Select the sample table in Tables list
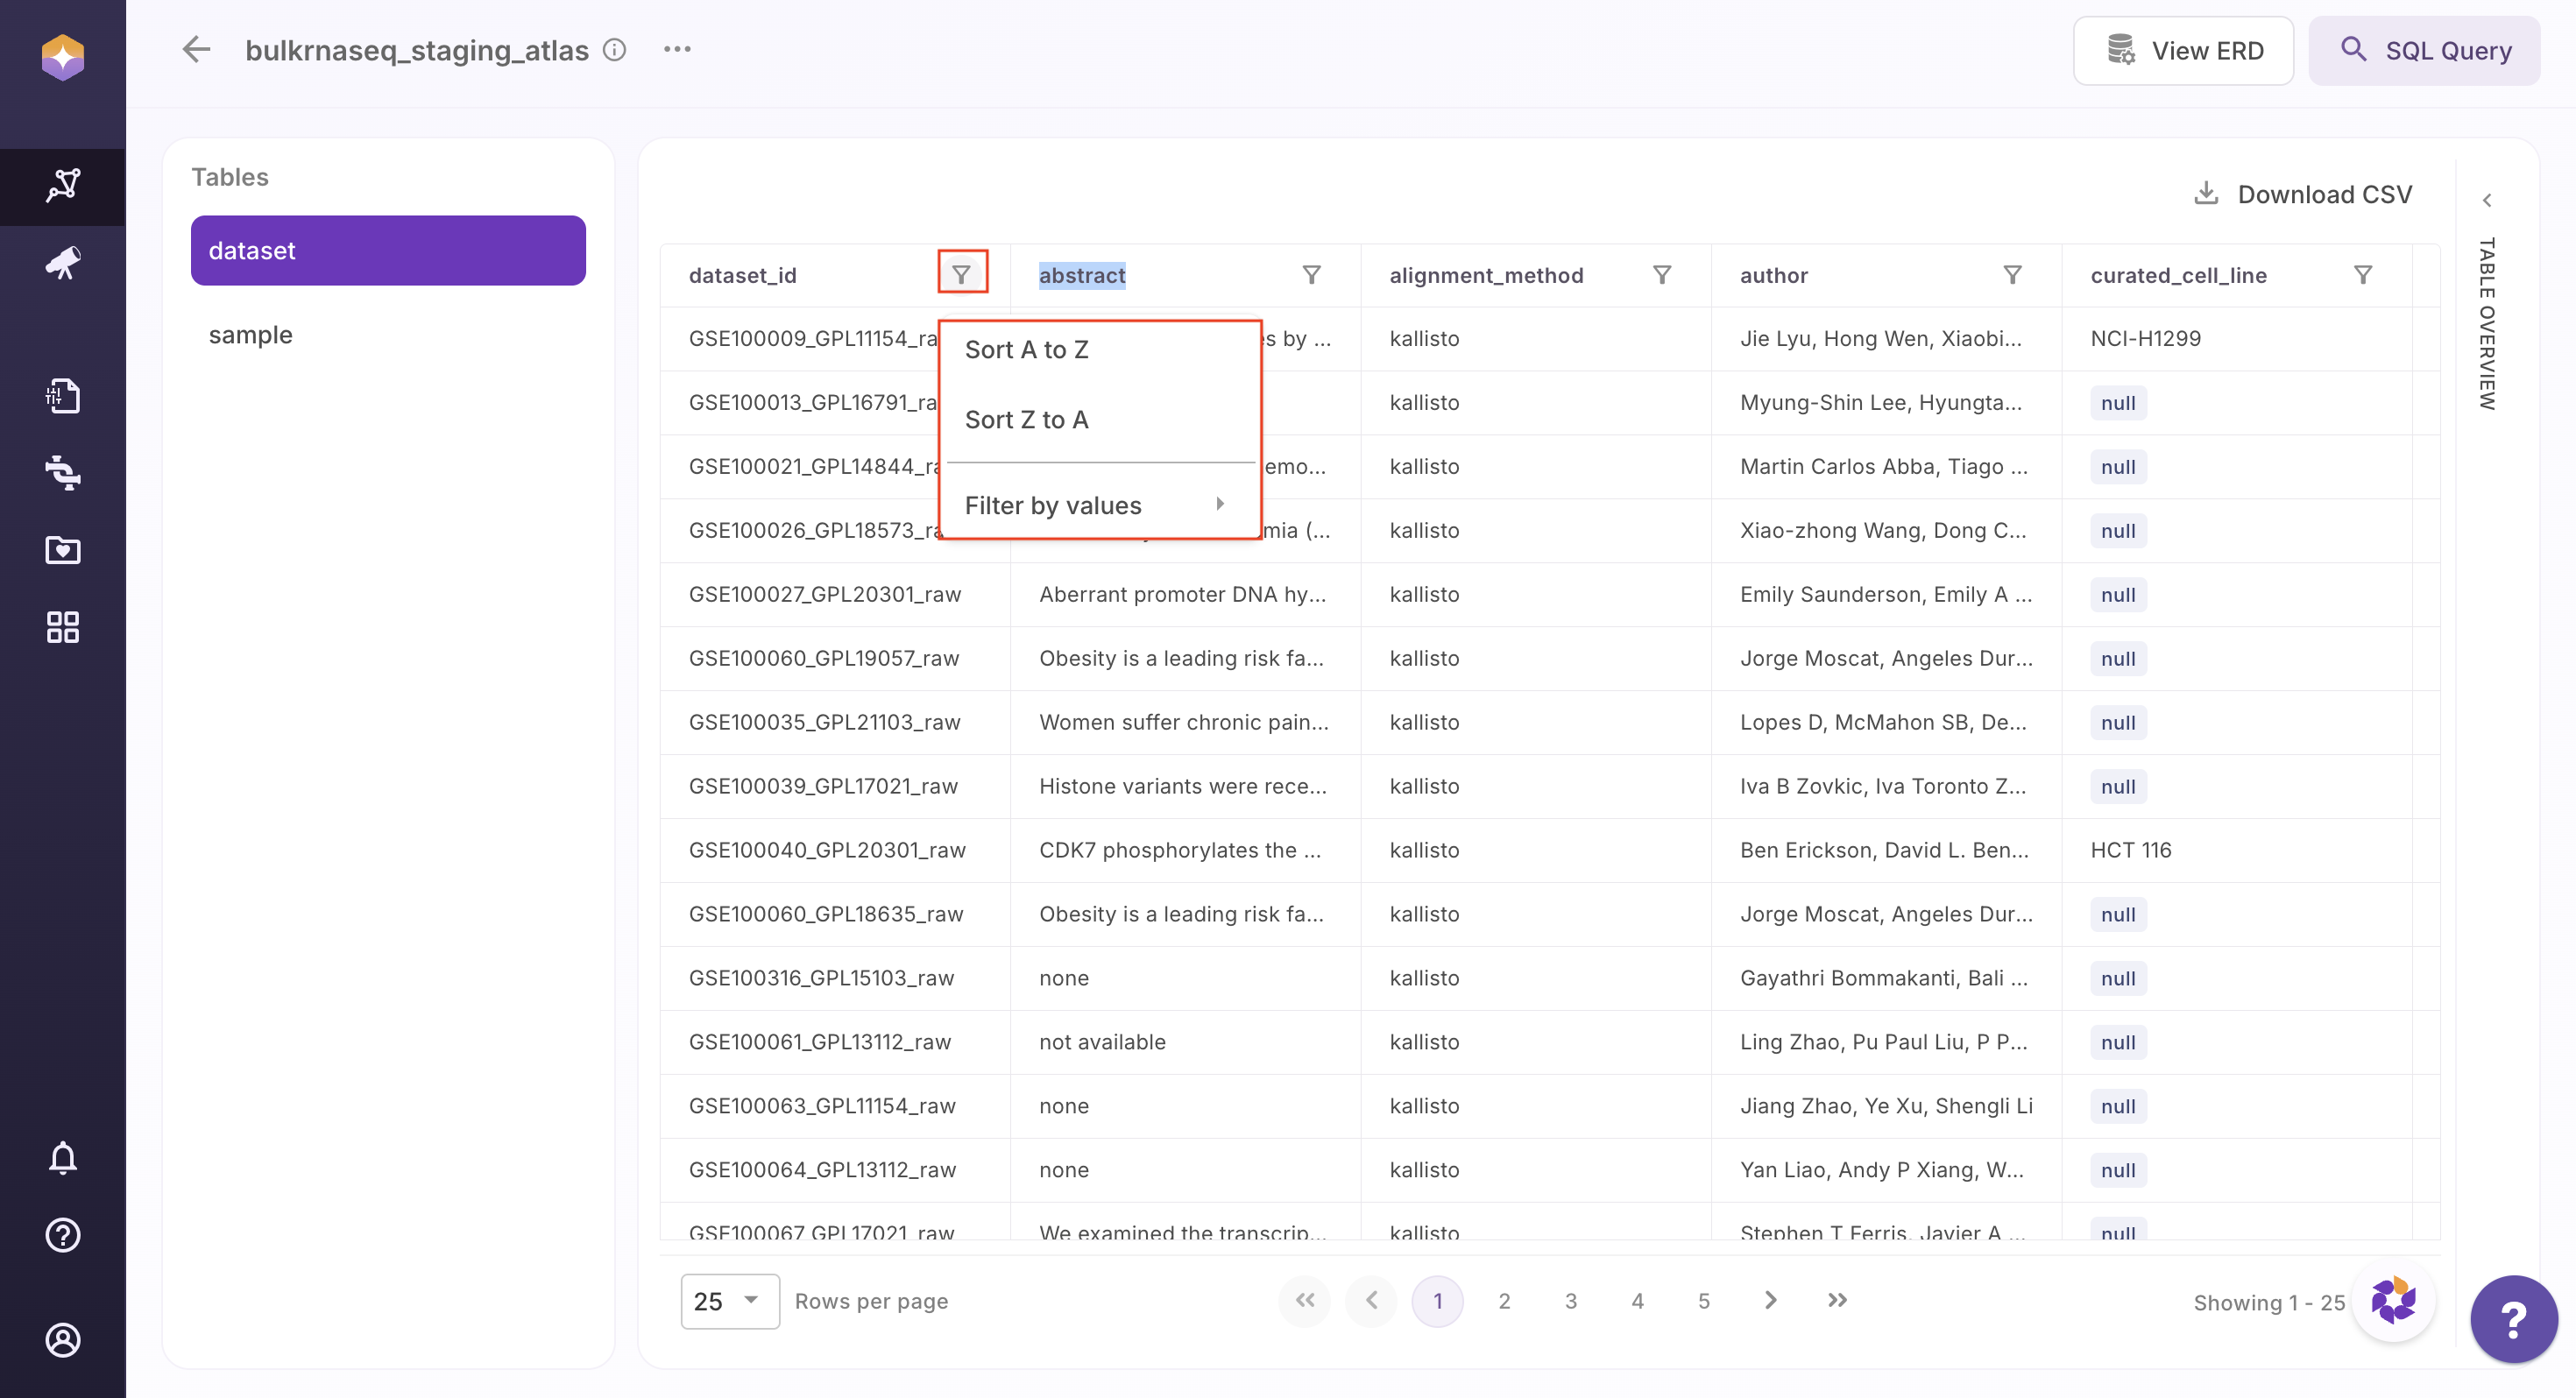 point(250,334)
